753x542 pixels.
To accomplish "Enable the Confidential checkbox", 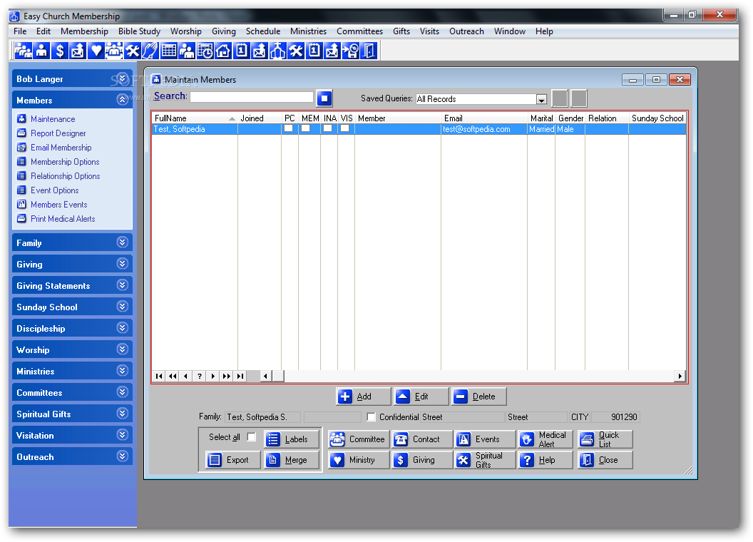I will coord(371,416).
